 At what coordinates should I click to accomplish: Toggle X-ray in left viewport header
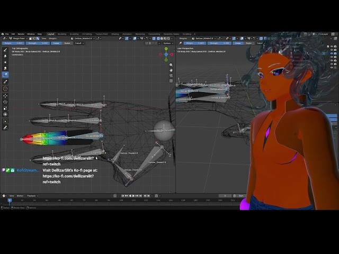(x=154, y=39)
